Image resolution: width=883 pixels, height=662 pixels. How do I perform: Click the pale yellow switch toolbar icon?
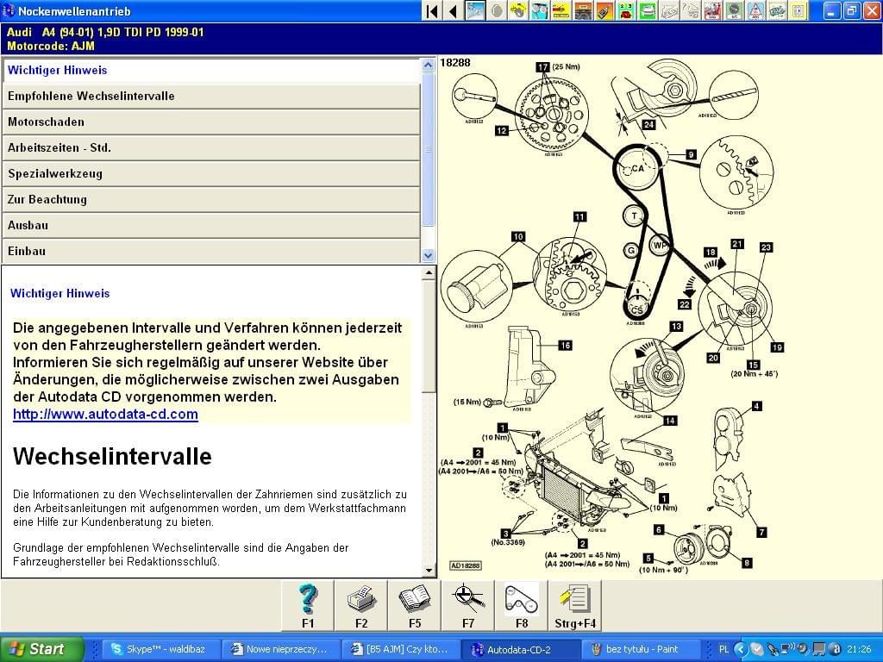(798, 11)
